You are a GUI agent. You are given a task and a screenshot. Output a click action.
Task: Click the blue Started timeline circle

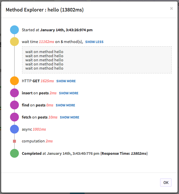14,30
